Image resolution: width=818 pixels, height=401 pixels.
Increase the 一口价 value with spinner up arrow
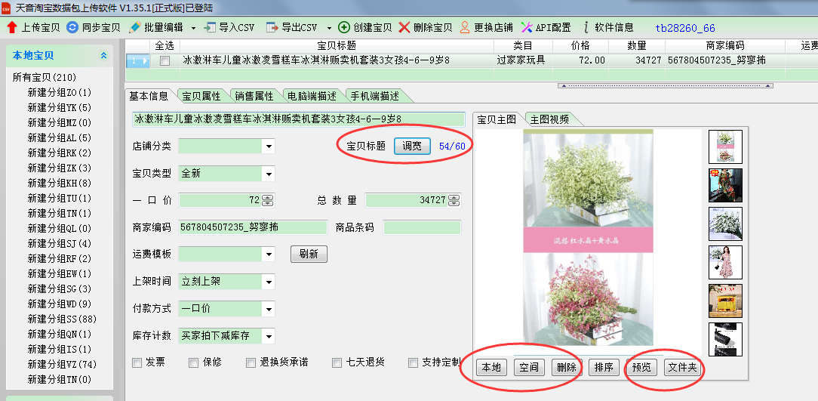(x=267, y=198)
